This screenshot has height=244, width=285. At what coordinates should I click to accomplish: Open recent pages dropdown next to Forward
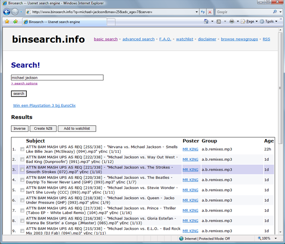(21, 12)
